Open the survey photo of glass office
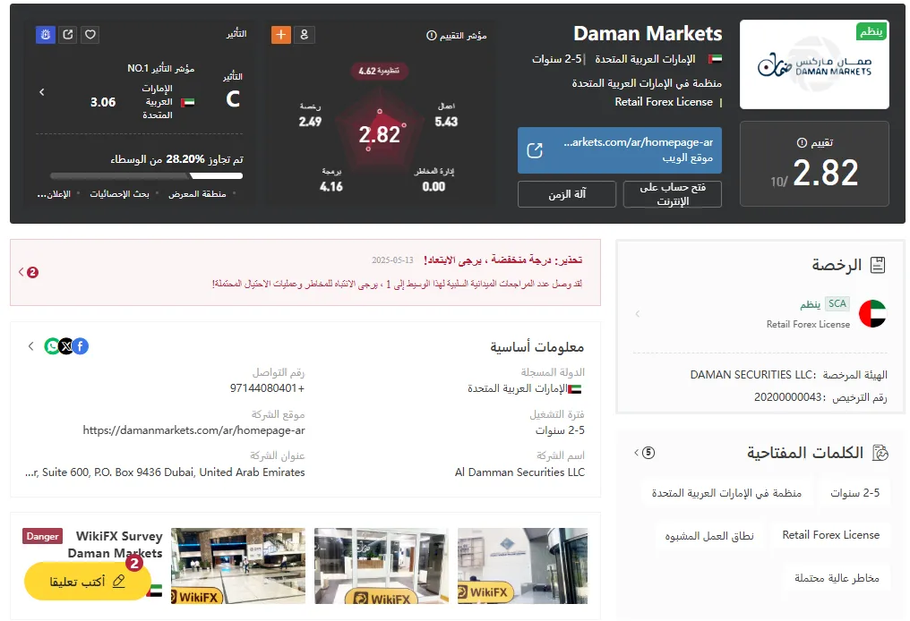The image size is (910, 621). pyautogui.click(x=382, y=566)
